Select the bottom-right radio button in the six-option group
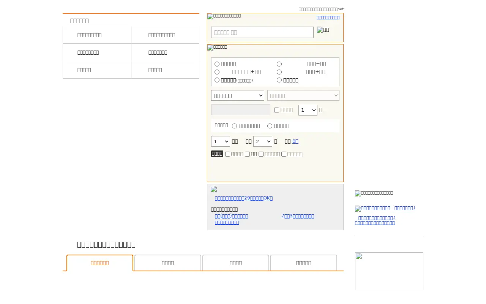The width and height of the screenshot is (486, 304). tap(279, 80)
